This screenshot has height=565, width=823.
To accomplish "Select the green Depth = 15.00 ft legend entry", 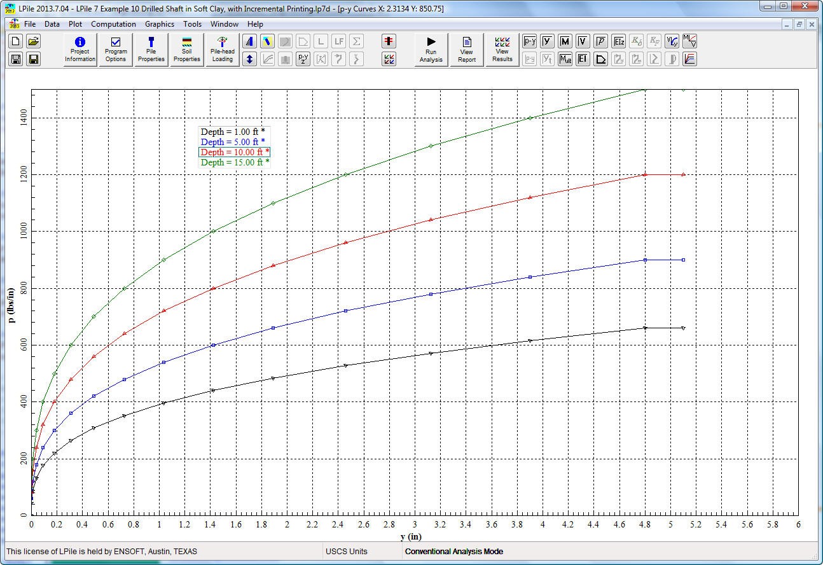I will click(235, 163).
